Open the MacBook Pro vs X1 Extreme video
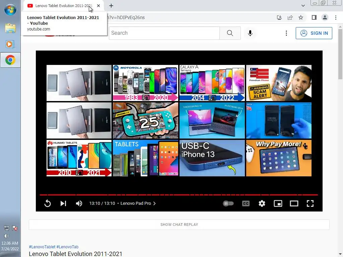The height and width of the screenshot is (257, 343). pyautogui.click(x=212, y=120)
